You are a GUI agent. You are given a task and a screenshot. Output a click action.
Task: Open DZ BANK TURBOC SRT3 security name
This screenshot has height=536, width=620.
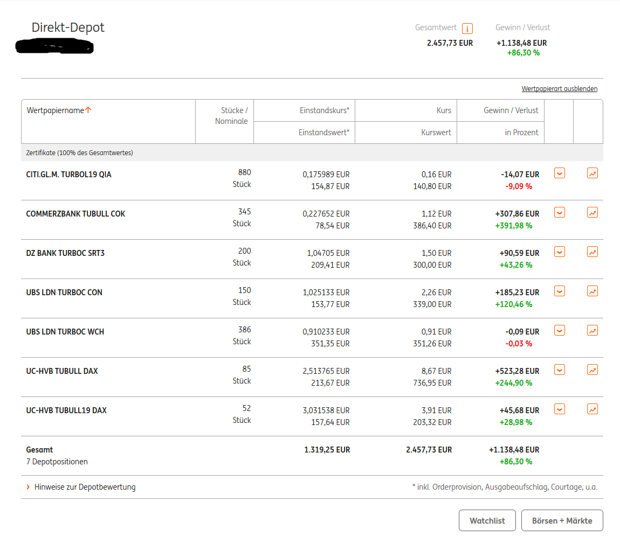[x=65, y=253]
